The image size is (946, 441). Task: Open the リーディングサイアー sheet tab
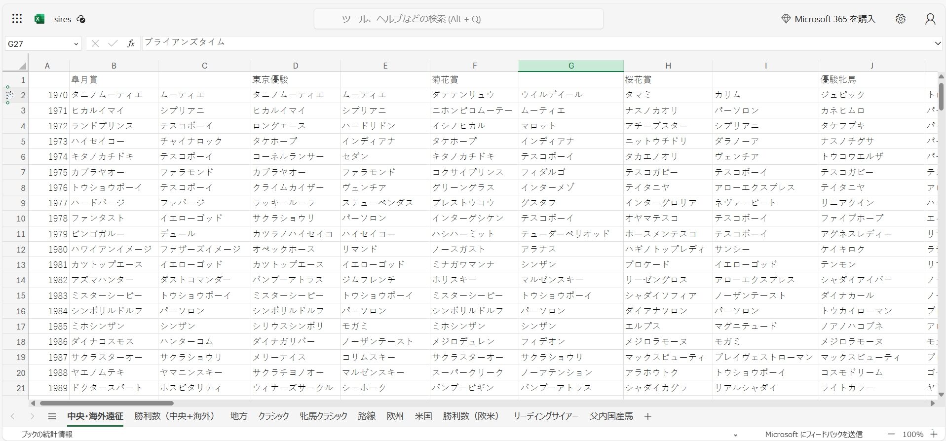click(545, 416)
